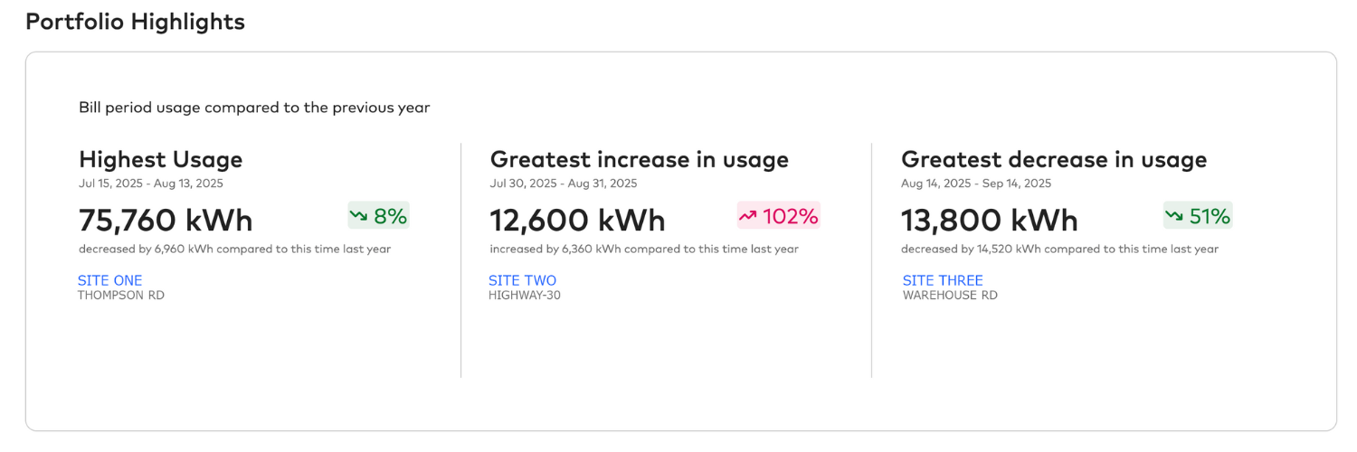
Task: Click the Aug 14 - Sep 14, 2025 date range
Action: 976,184
